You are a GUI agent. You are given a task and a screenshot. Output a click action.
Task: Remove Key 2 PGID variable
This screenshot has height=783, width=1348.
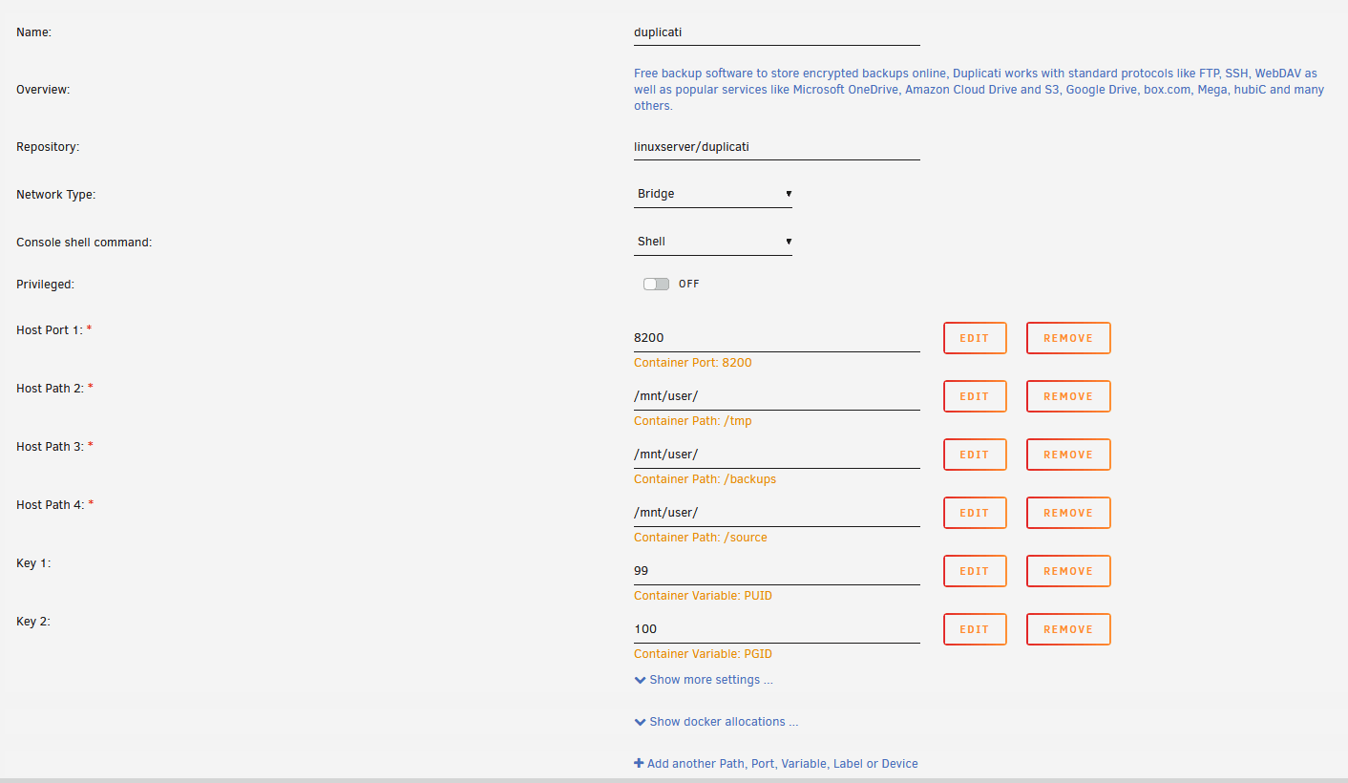(x=1068, y=629)
